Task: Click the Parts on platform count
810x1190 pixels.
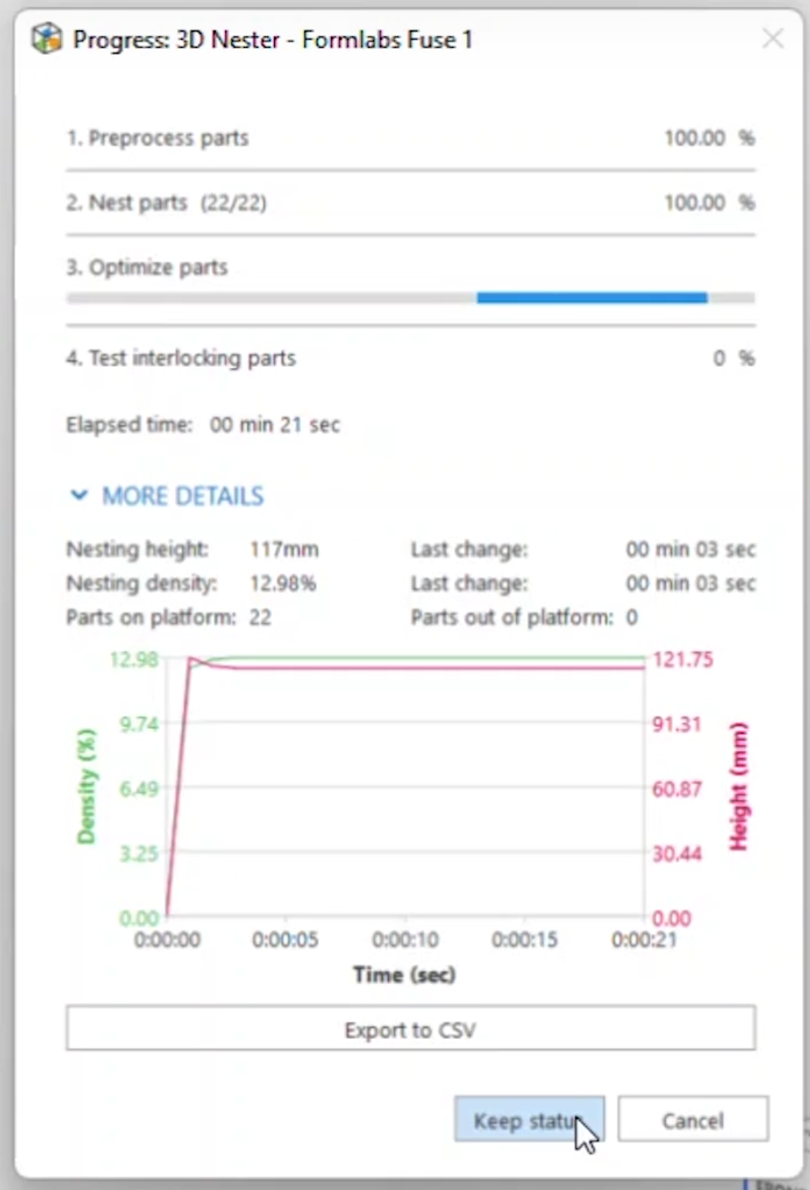Action: pyautogui.click(x=260, y=617)
